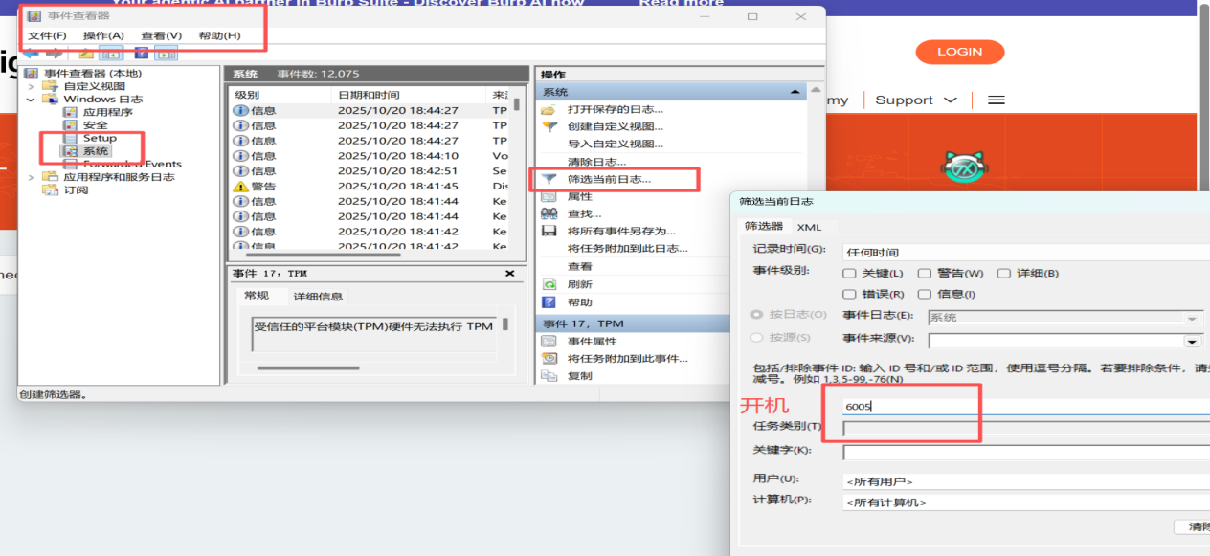
Task: Select the 安全 log in the tree
Action: click(96, 125)
